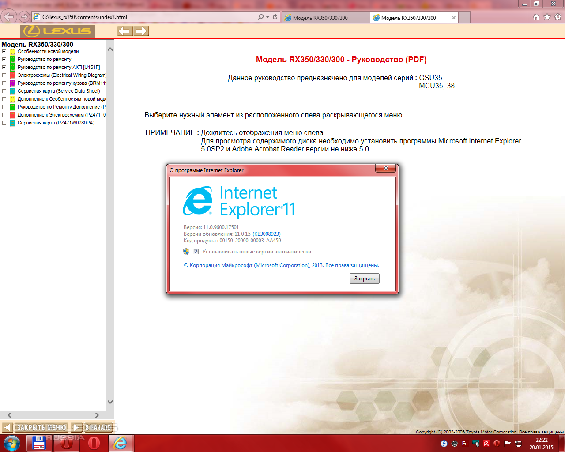Click the IE browser back arrow button

9,17
